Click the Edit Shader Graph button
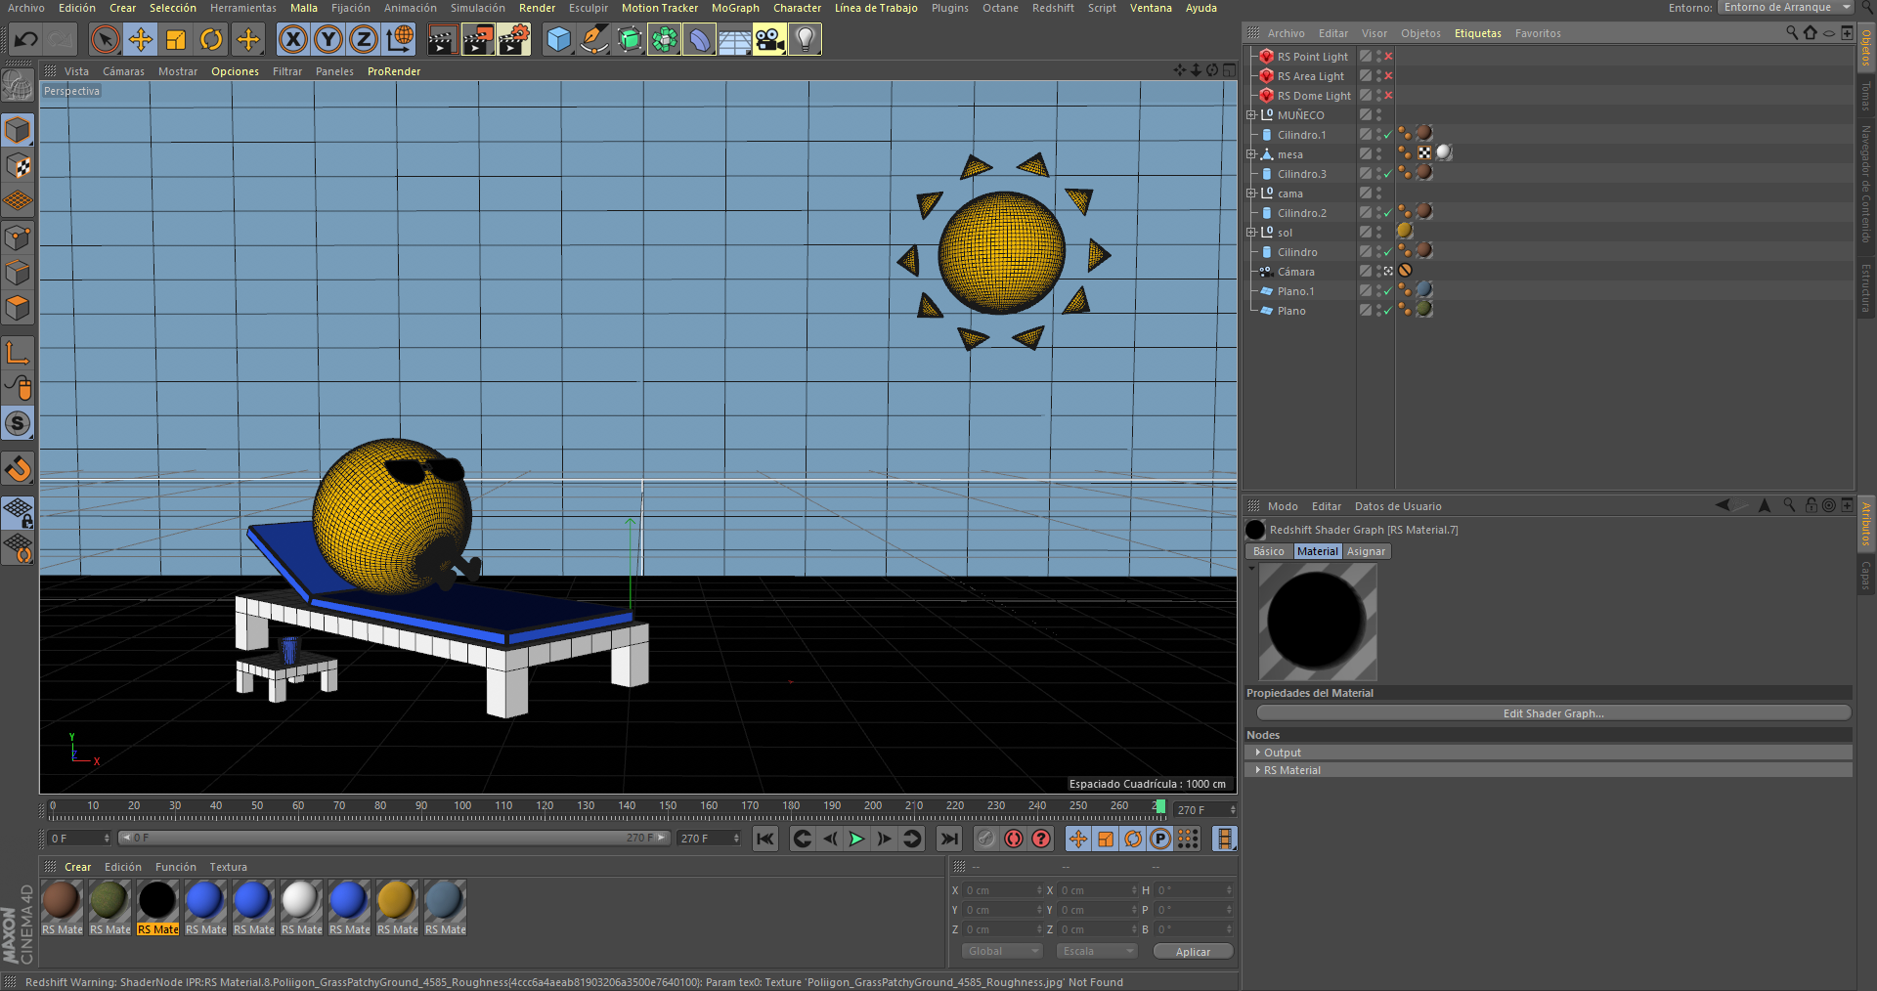Image resolution: width=1877 pixels, height=991 pixels. click(1553, 713)
